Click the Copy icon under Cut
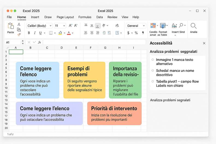This screenshot has height=144, width=216. [x=19, y=30]
